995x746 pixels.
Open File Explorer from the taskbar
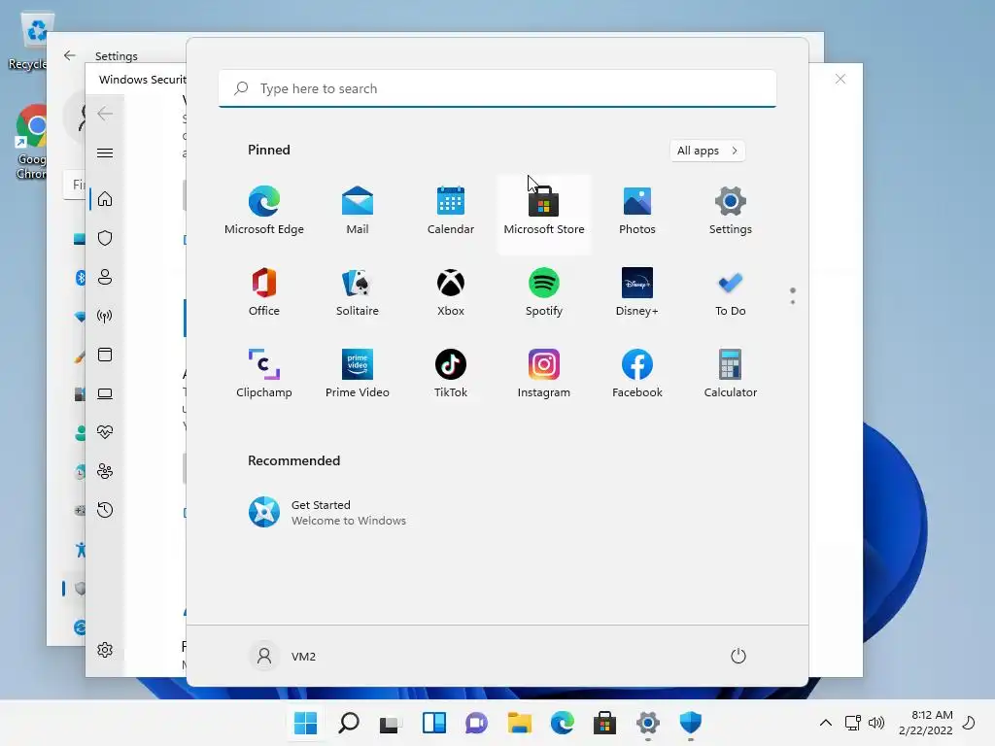pyautogui.click(x=520, y=723)
